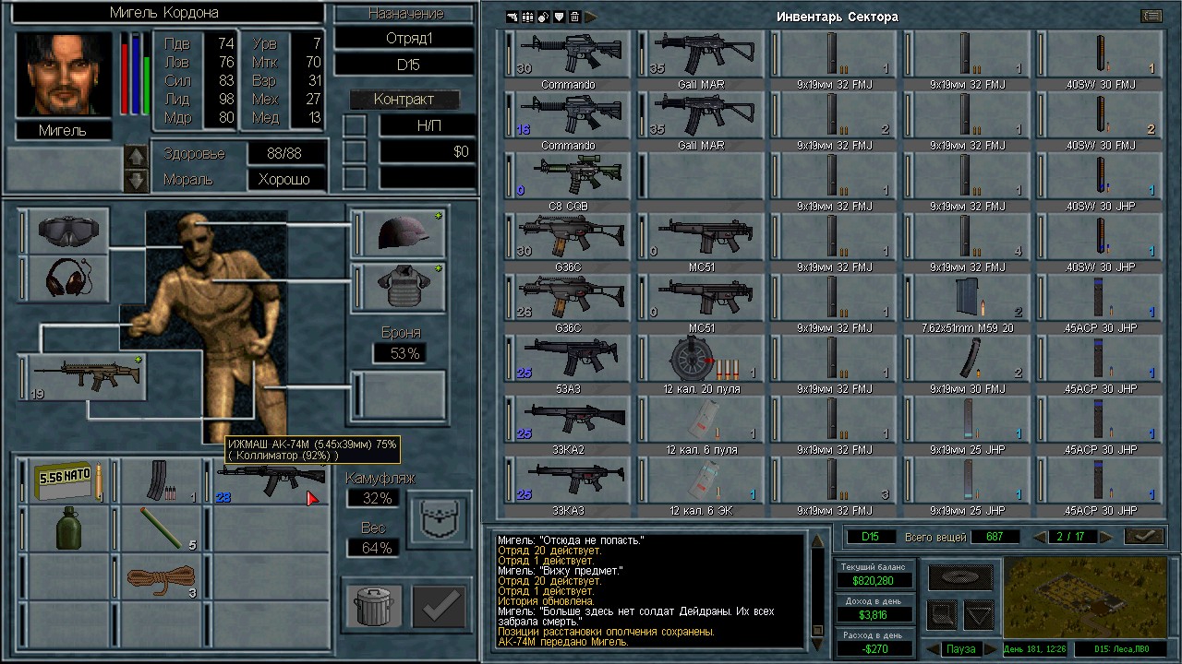Click the message log scroll up arrow
Screen dimensions: 1182x664
pos(817,543)
